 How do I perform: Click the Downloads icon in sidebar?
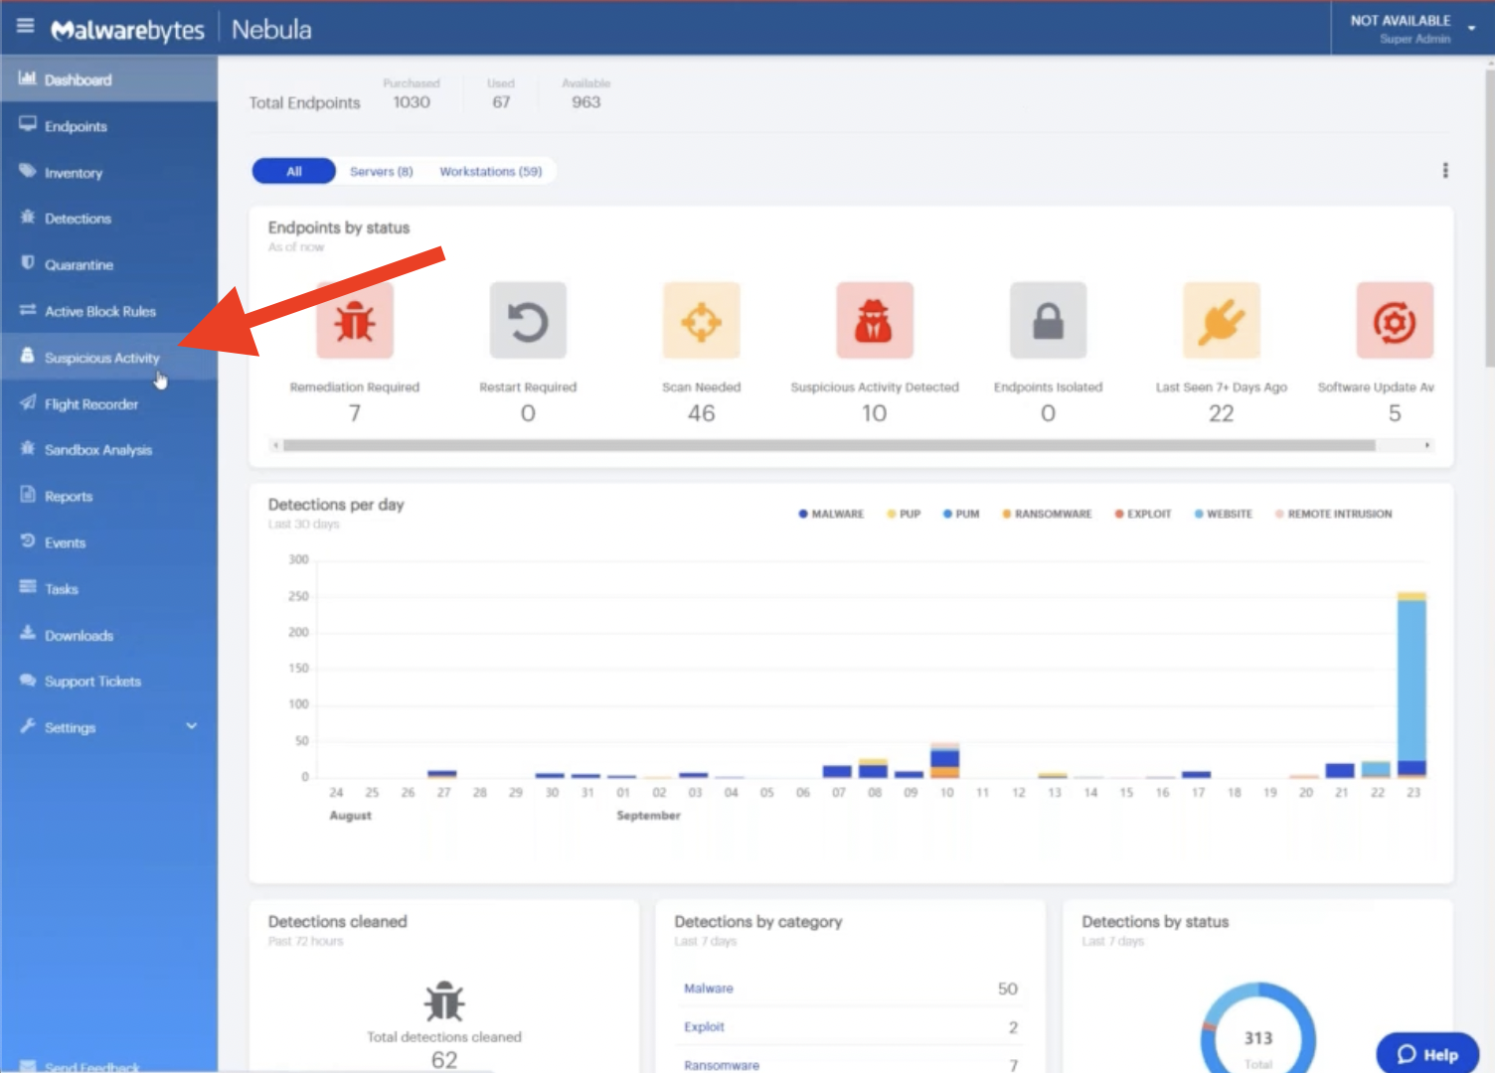click(x=27, y=634)
